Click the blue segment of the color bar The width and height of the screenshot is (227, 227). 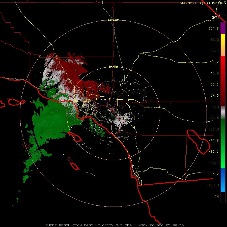tap(223, 180)
